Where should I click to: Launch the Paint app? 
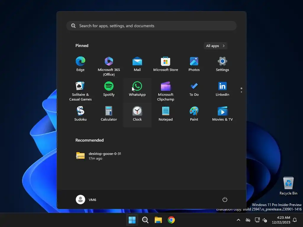[x=194, y=114]
